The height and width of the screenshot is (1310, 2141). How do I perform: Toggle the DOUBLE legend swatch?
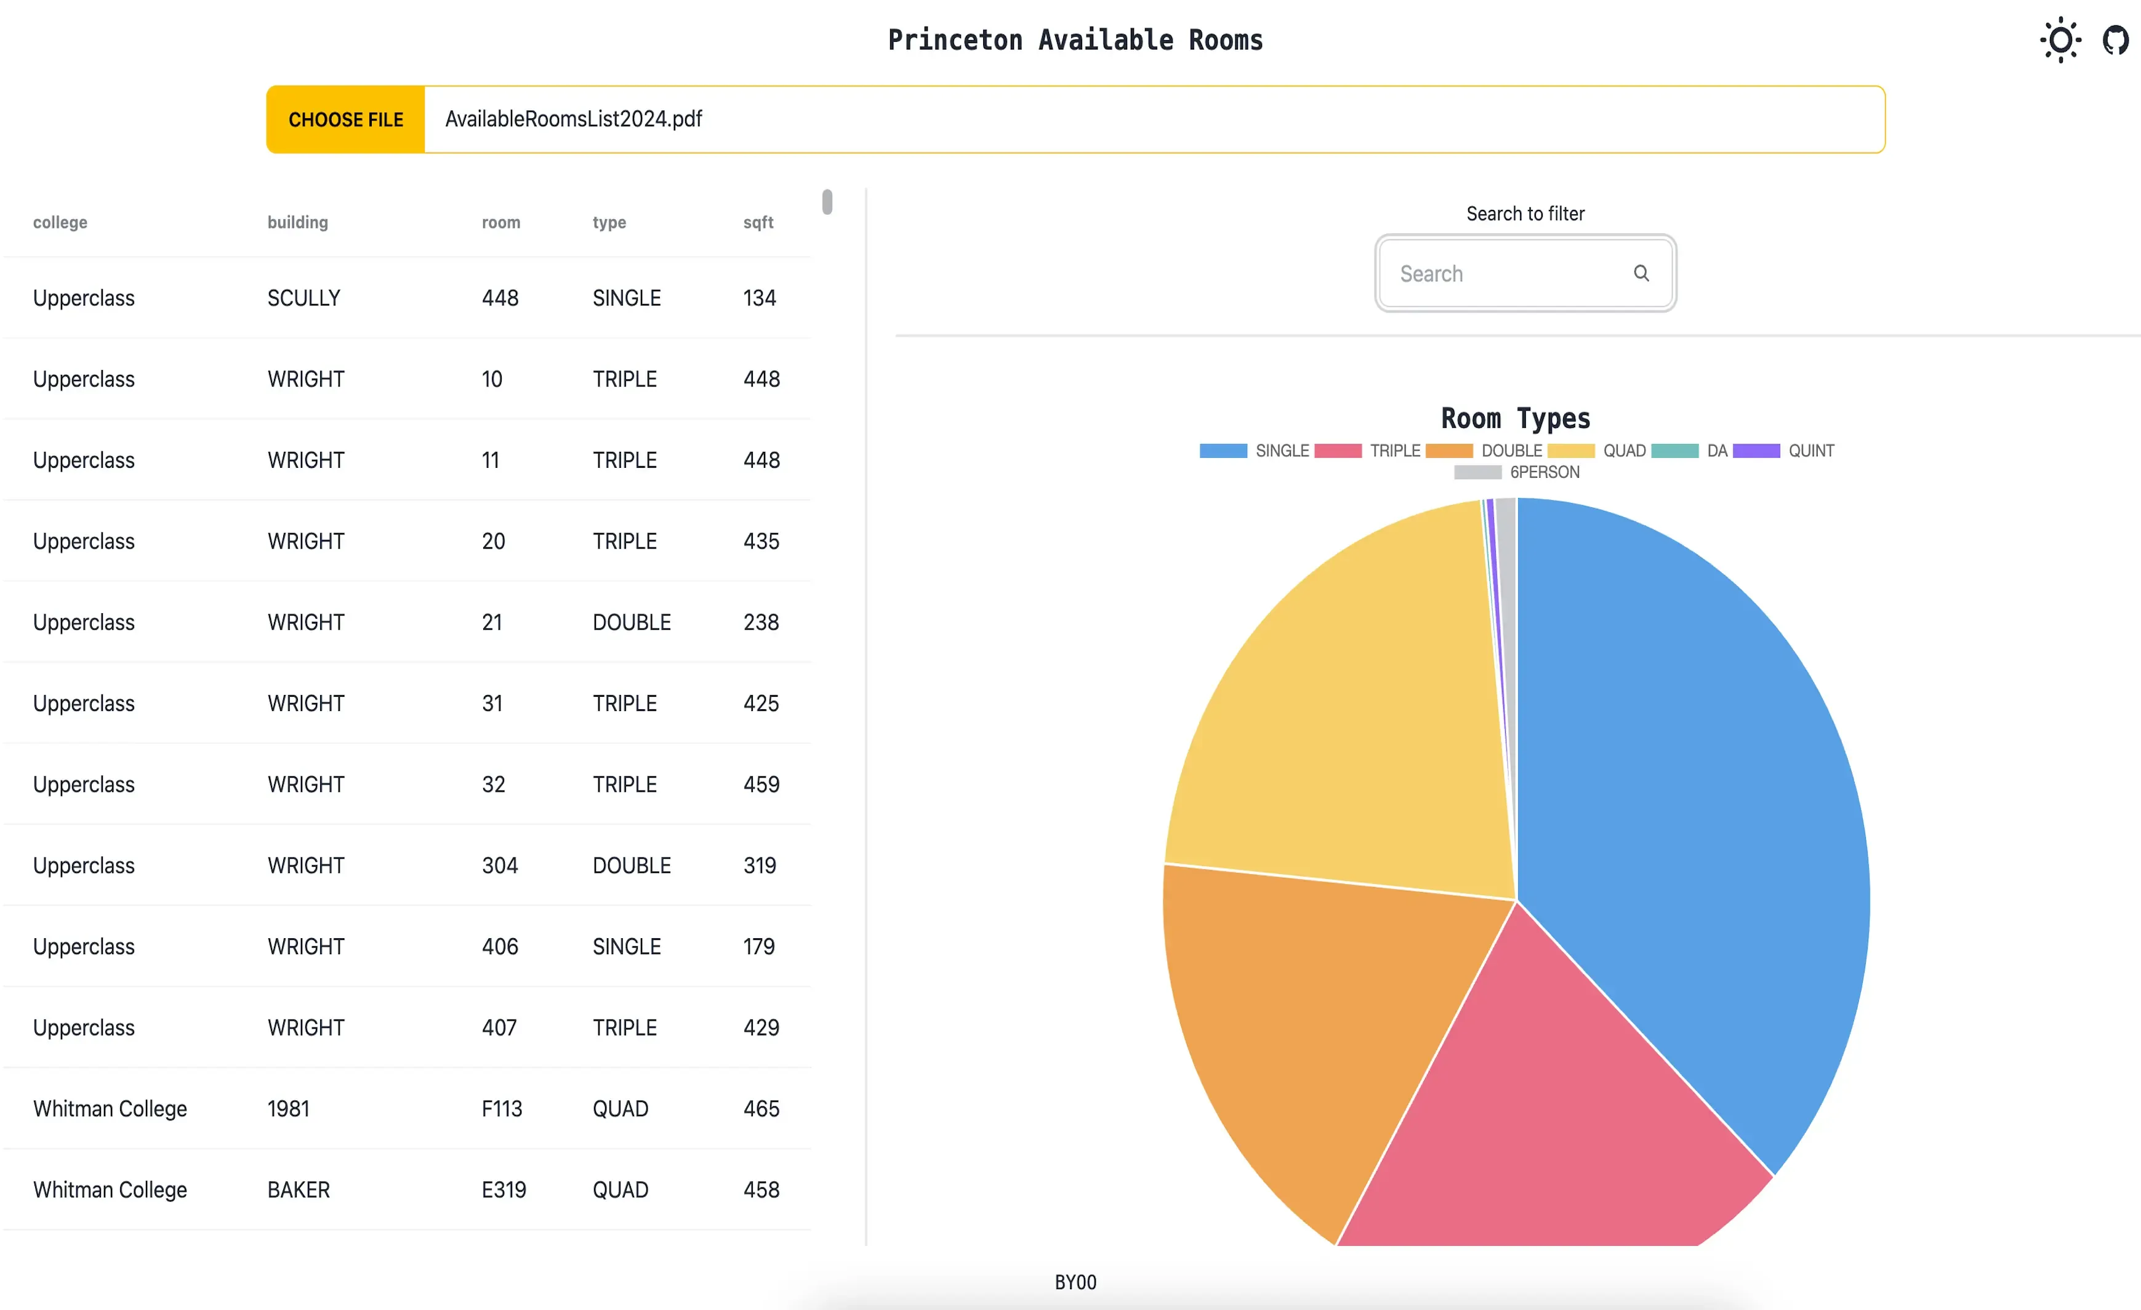tap(1449, 451)
